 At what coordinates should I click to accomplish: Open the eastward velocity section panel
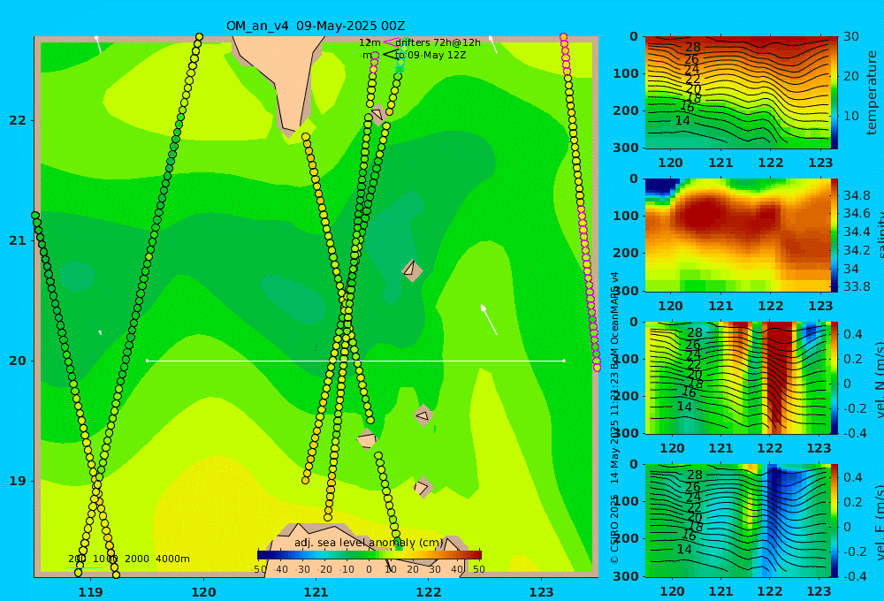pos(737,521)
